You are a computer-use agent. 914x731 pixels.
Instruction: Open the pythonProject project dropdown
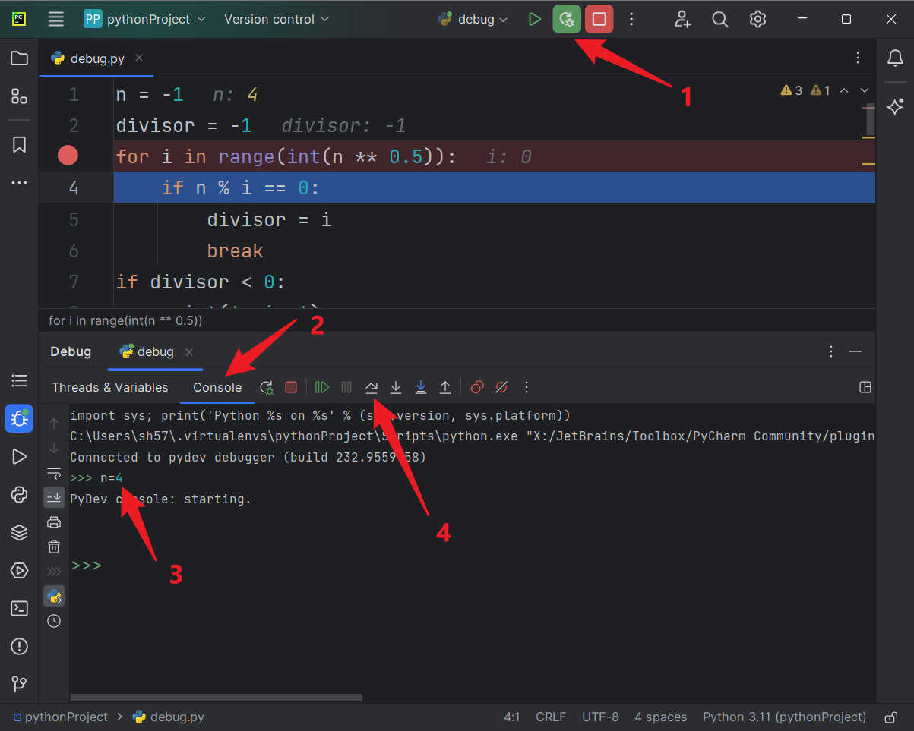click(145, 20)
